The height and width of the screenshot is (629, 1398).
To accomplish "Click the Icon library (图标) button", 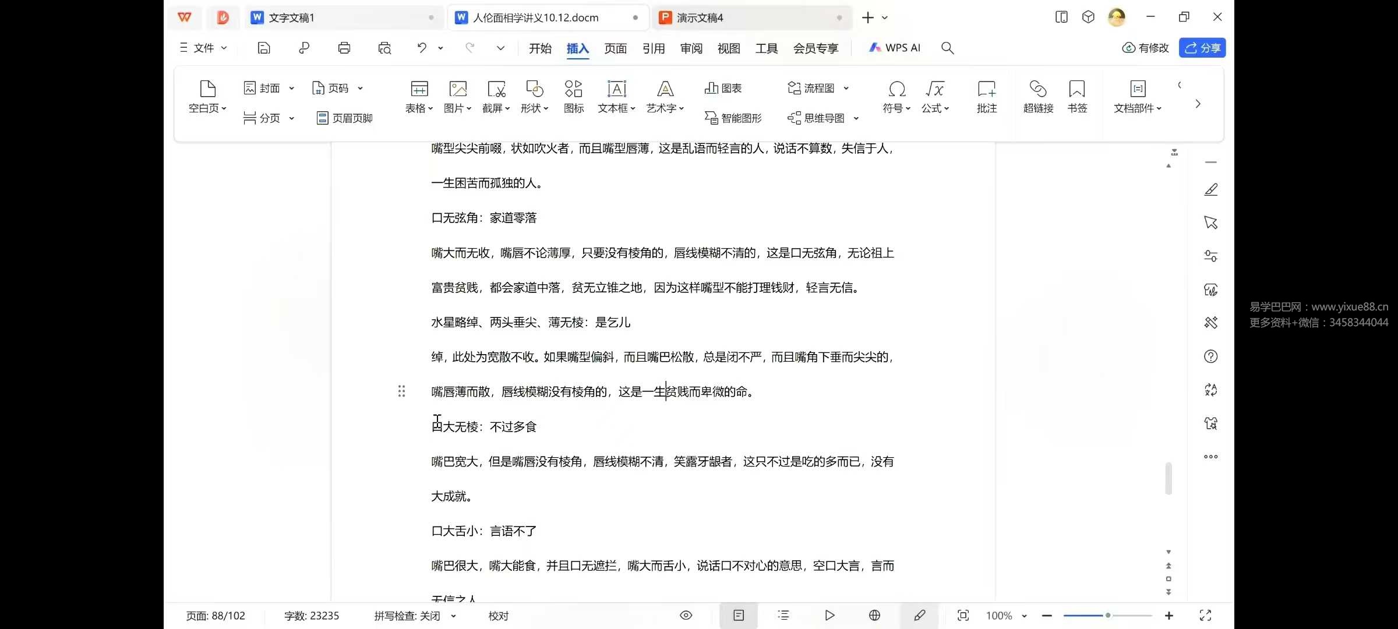I will 573,96.
